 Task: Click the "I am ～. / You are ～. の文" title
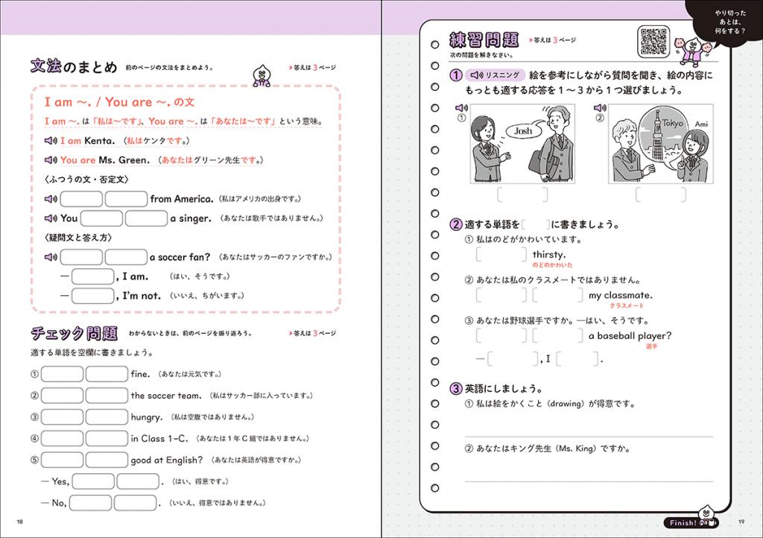click(x=120, y=101)
